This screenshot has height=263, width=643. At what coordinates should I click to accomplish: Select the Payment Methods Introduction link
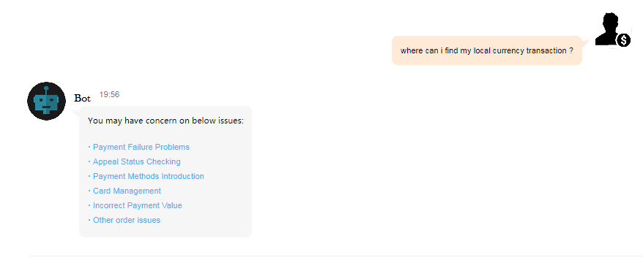(149, 176)
